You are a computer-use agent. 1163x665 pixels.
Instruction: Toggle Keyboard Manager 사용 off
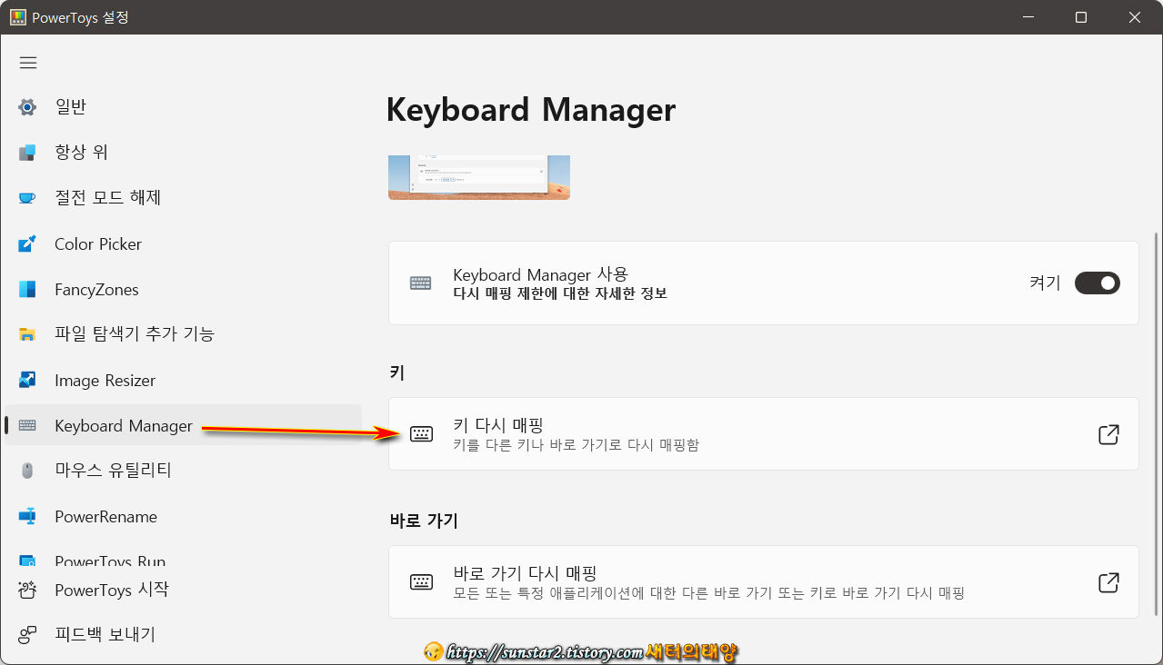(1097, 283)
